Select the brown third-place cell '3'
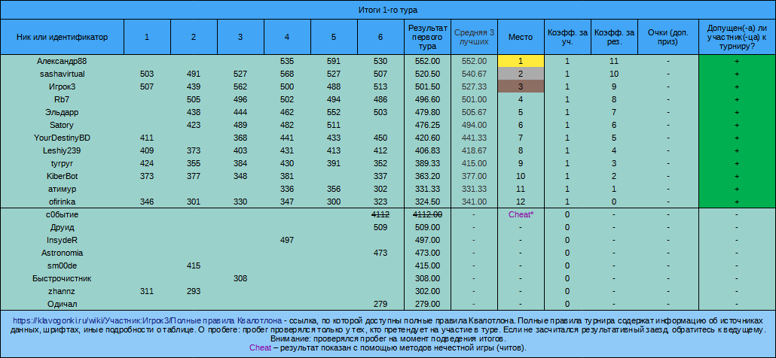Viewport: 776px width, 358px height. pyautogui.click(x=521, y=87)
